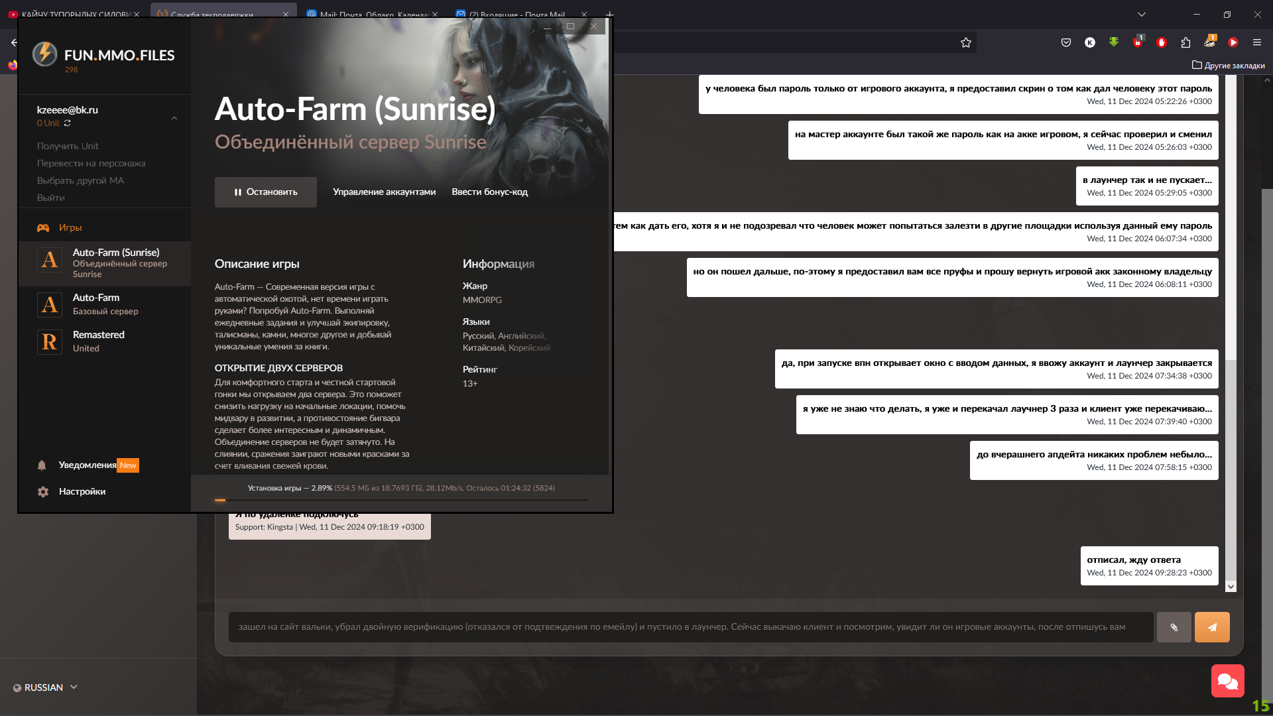Click the Unit balance refresh icon
Image resolution: width=1273 pixels, height=716 pixels.
point(67,123)
